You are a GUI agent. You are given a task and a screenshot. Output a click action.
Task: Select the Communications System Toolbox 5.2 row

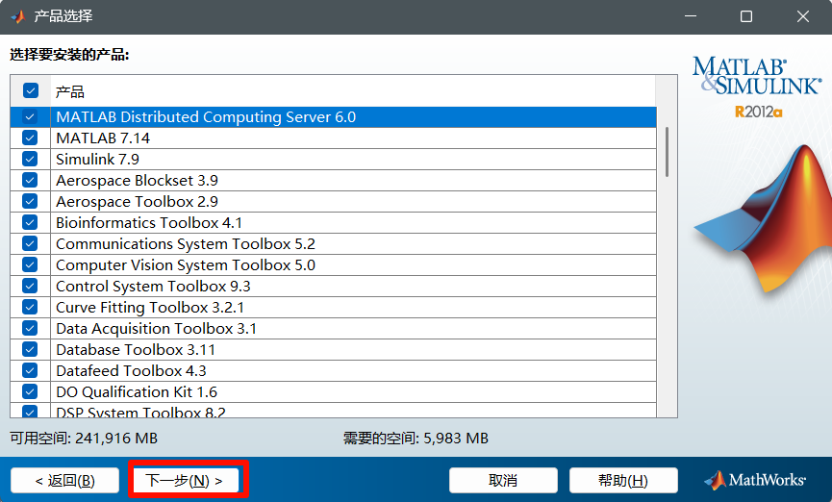(333, 243)
